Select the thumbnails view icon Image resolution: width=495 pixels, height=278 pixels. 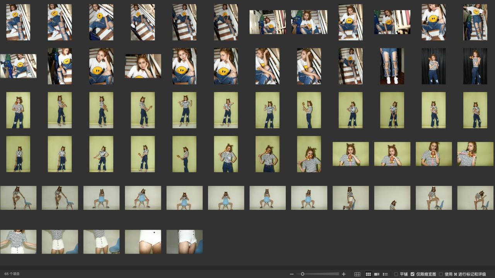(368, 274)
